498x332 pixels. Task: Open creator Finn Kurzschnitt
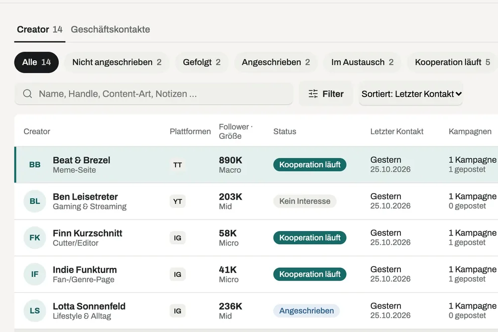(x=87, y=233)
